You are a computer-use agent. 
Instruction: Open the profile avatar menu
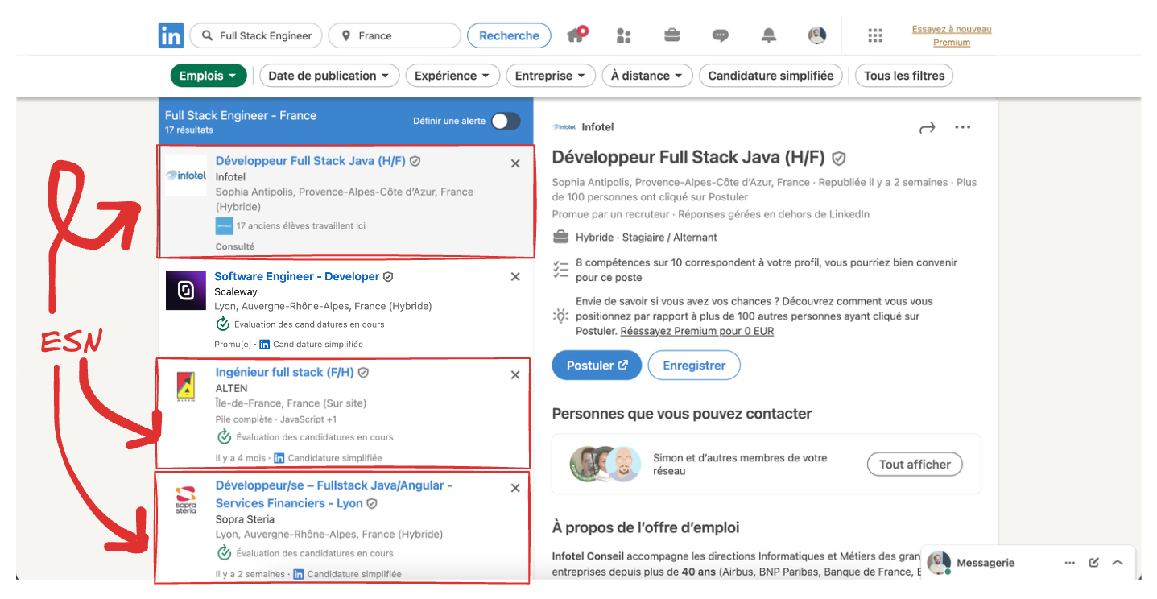(817, 35)
